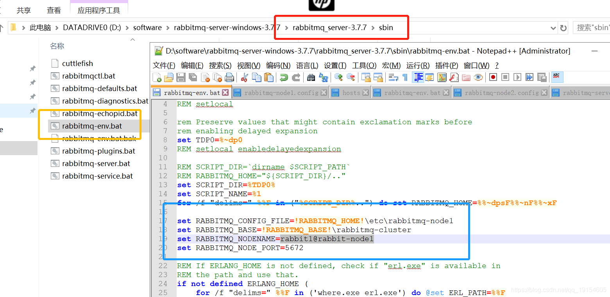The image size is (610, 297).
Task: Select the cuttlefish file
Action: 77,63
